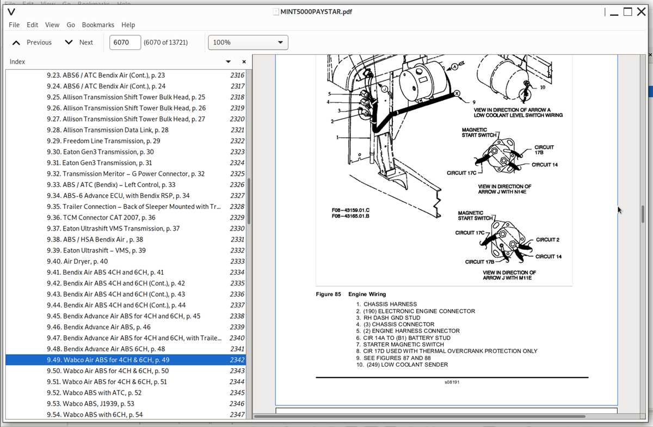Click the MINT5000PAYSTAR.pdf window title

coord(316,12)
